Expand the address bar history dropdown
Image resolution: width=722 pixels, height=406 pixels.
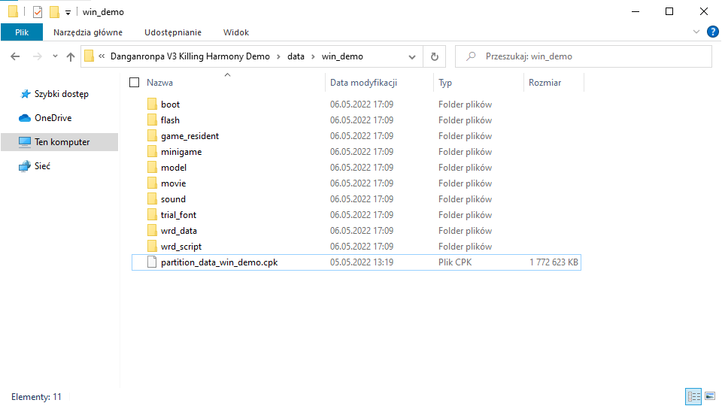(412, 56)
